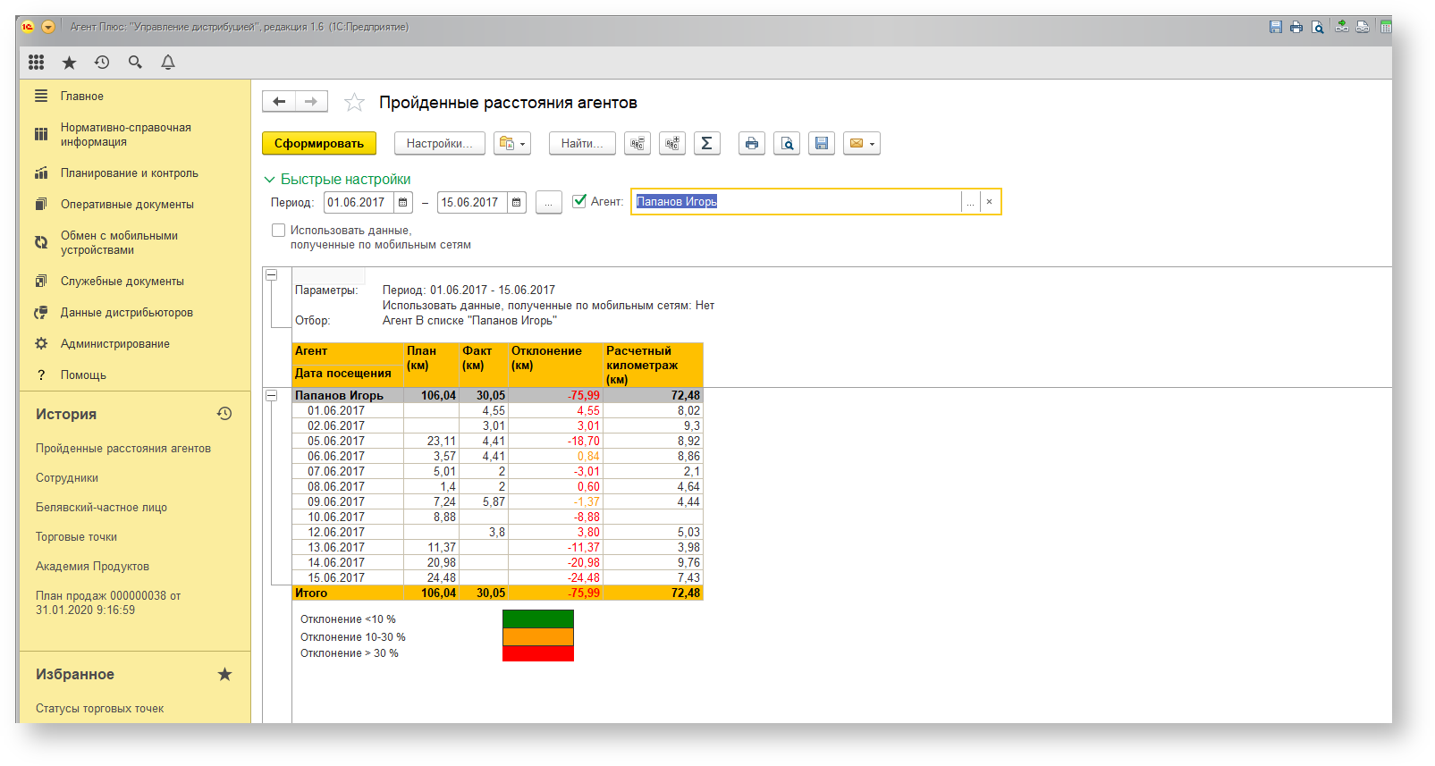Open 1C main menu dropdown arrow
The width and height of the screenshot is (1435, 766).
tap(48, 27)
